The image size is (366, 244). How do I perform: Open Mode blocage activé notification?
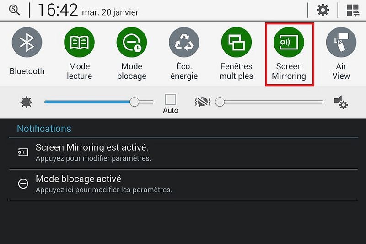(x=183, y=184)
